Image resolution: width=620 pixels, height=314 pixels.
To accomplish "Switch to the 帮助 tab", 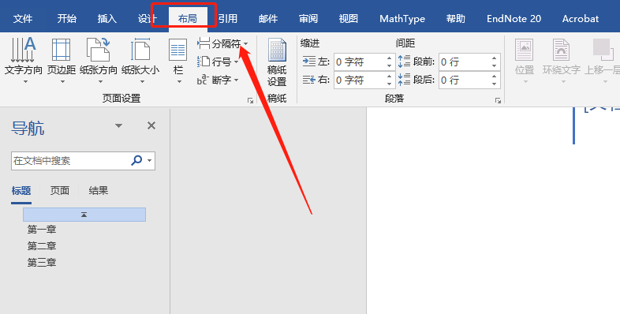I will [x=455, y=19].
